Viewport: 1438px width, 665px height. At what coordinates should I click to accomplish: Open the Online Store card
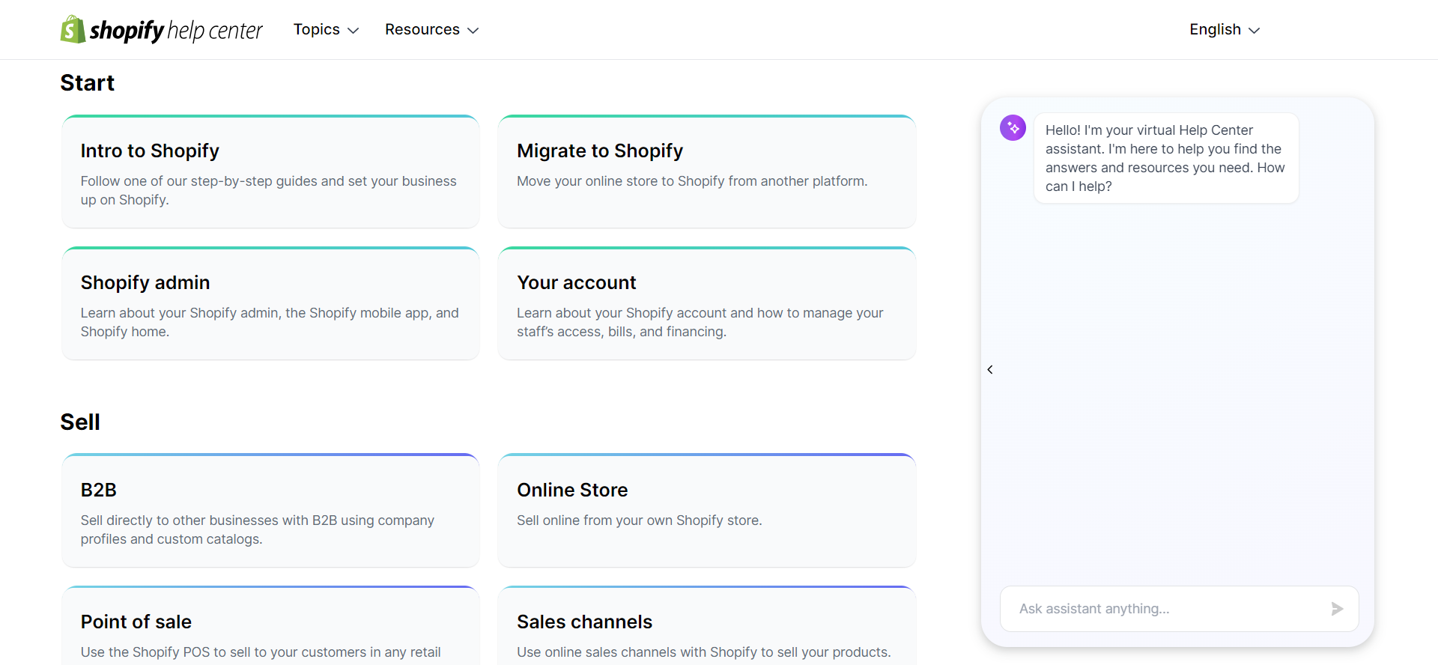(x=706, y=511)
